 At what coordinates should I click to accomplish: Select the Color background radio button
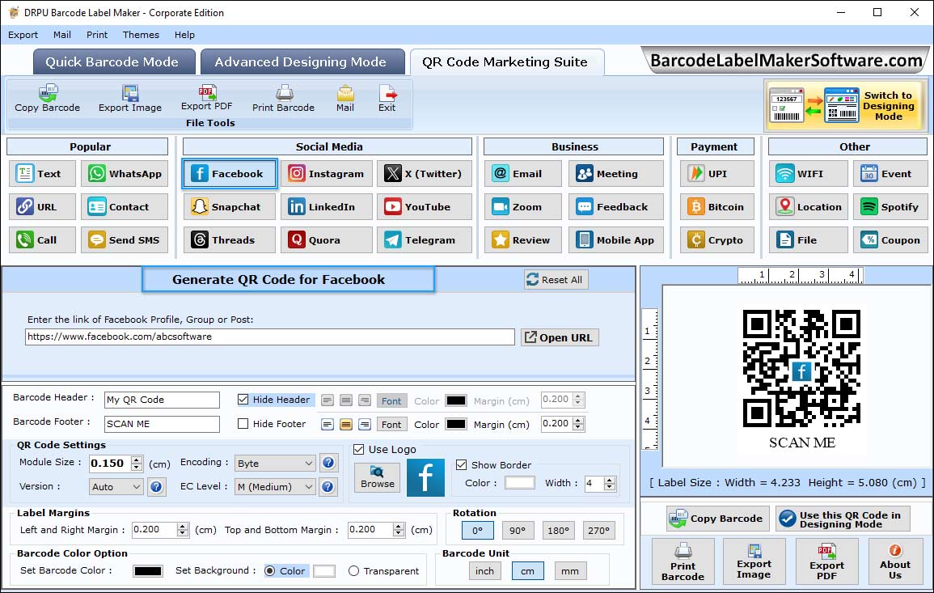click(x=270, y=571)
